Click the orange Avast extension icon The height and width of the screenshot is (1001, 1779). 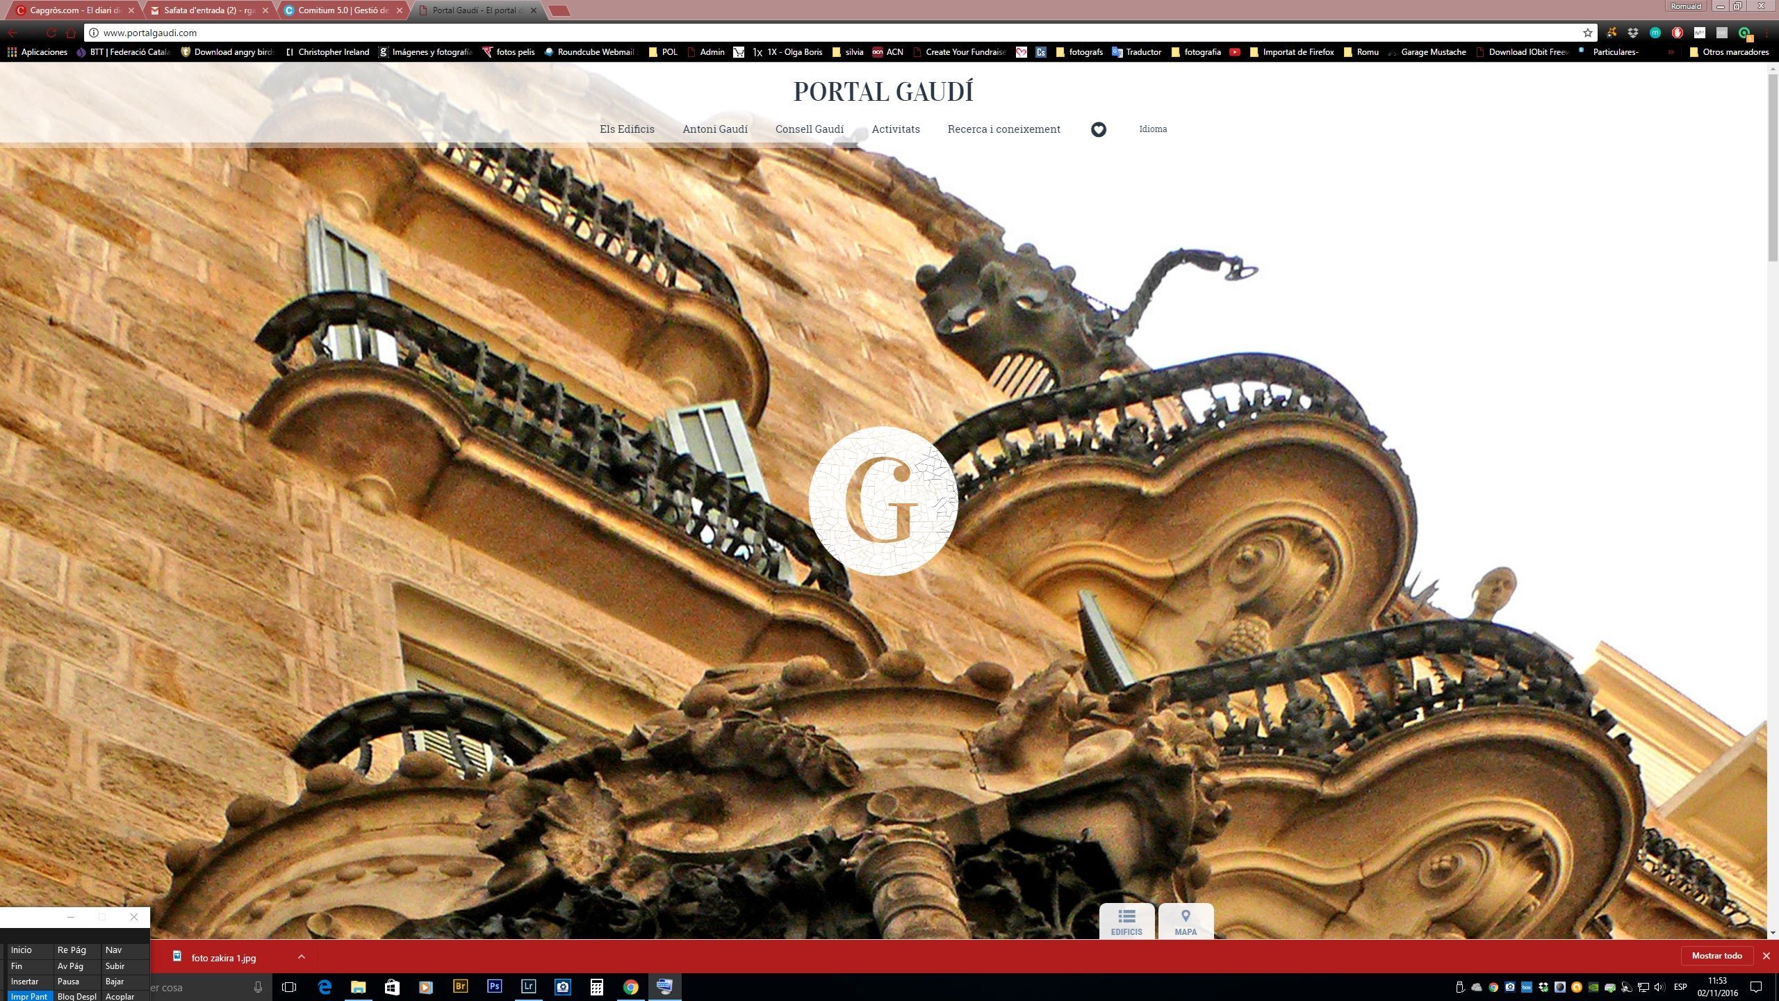coord(1612,33)
